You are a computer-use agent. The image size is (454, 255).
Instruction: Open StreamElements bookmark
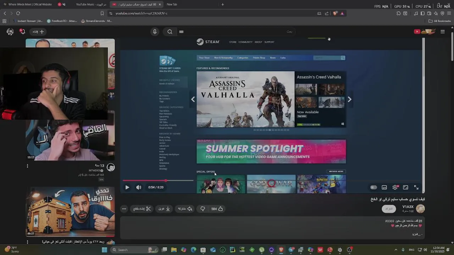click(96, 21)
